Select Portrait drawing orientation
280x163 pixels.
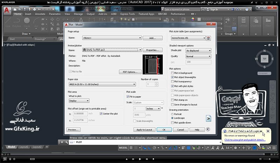pos(172,114)
